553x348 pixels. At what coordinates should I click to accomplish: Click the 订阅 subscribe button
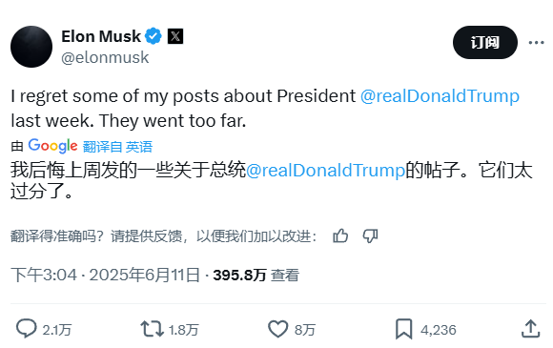[485, 42]
